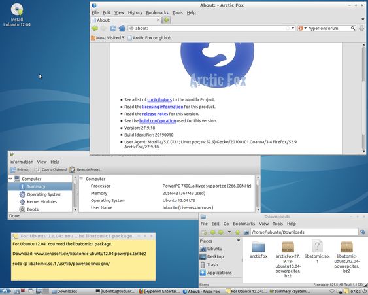Select Boots in the System Information tree
Screen dimensions: 368x295
coord(29,209)
